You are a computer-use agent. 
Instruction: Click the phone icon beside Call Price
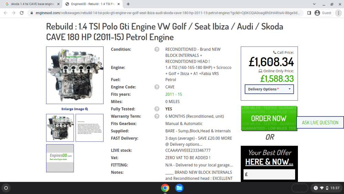pyautogui.click(x=275, y=52)
